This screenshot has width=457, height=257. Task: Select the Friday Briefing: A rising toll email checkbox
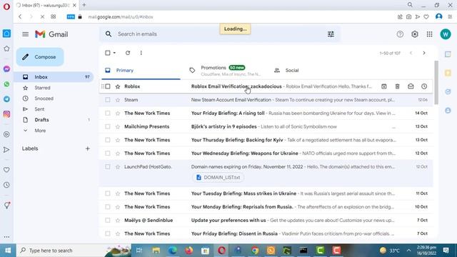(x=108, y=113)
